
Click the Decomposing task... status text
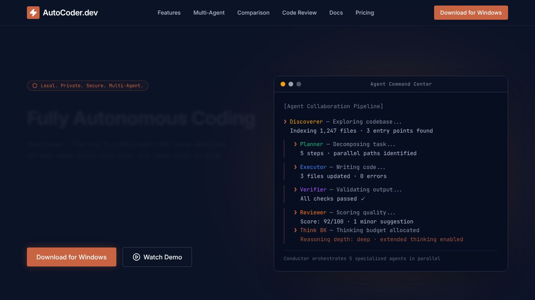tap(364, 144)
